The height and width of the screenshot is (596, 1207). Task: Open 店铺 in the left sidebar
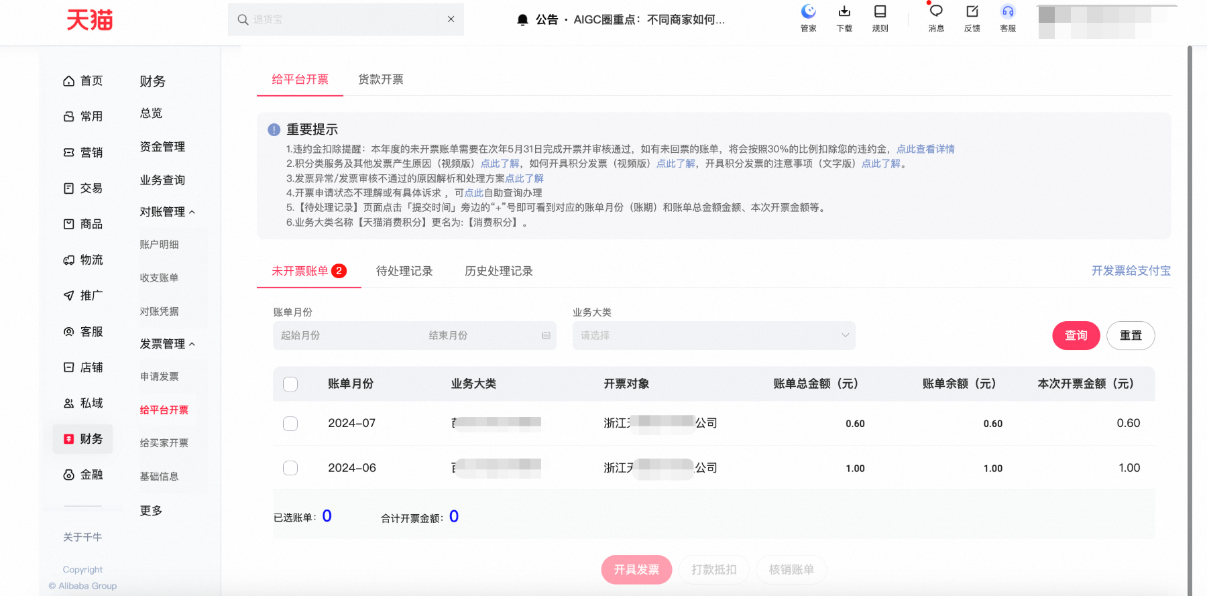click(x=83, y=367)
